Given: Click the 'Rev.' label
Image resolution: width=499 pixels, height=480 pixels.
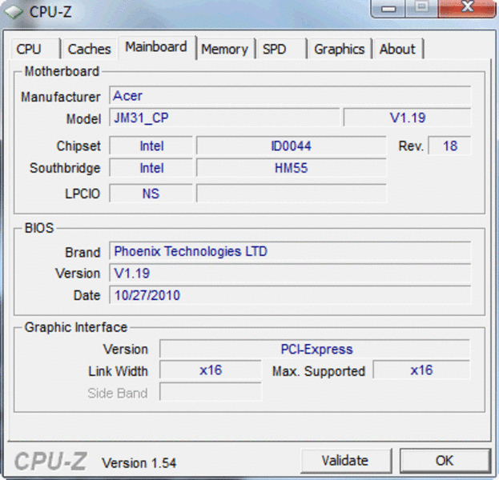Looking at the screenshot, I should pos(411,146).
